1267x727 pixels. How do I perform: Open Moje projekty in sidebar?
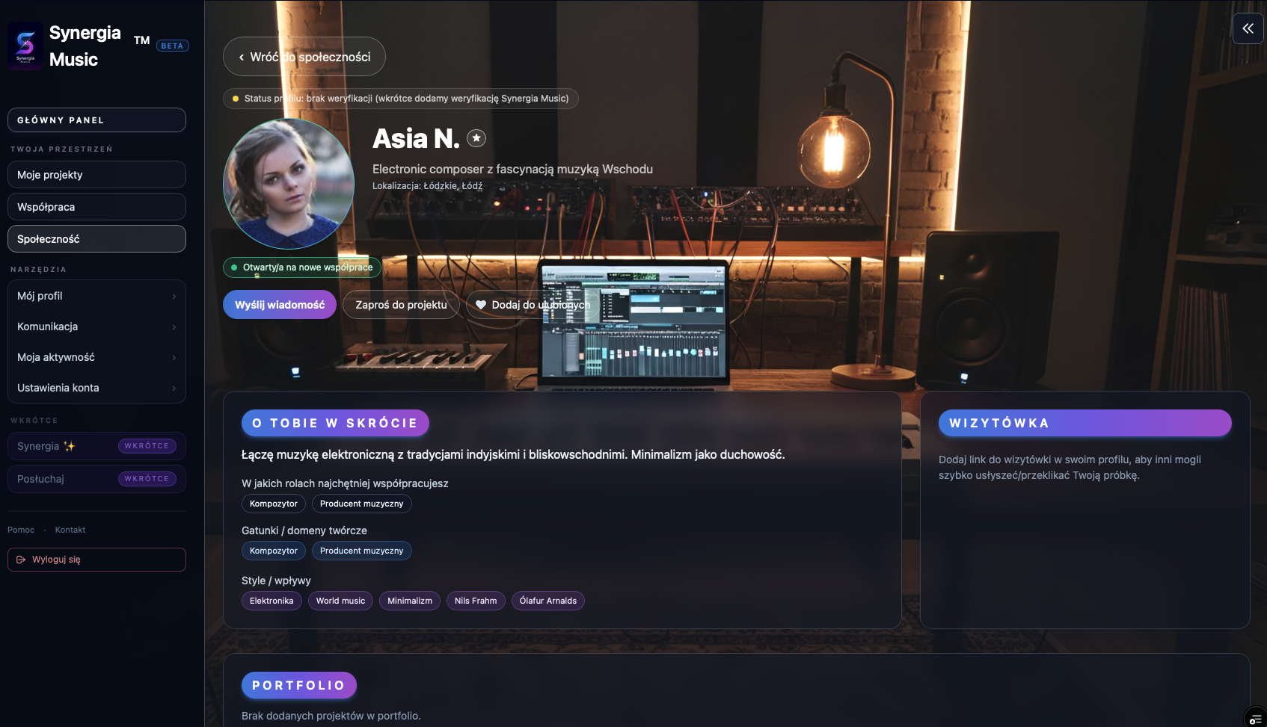[96, 175]
